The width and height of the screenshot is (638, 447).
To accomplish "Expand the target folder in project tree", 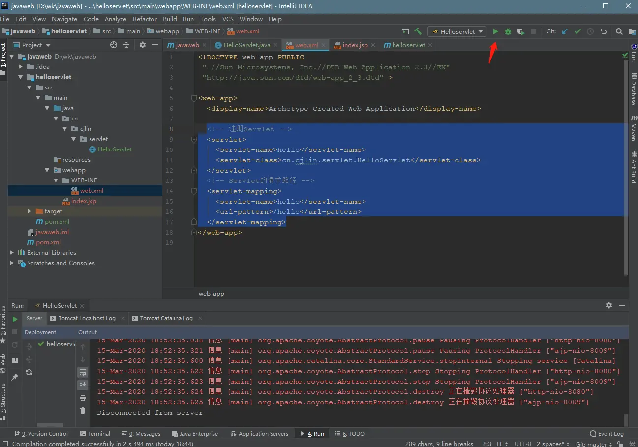I will [x=30, y=211].
